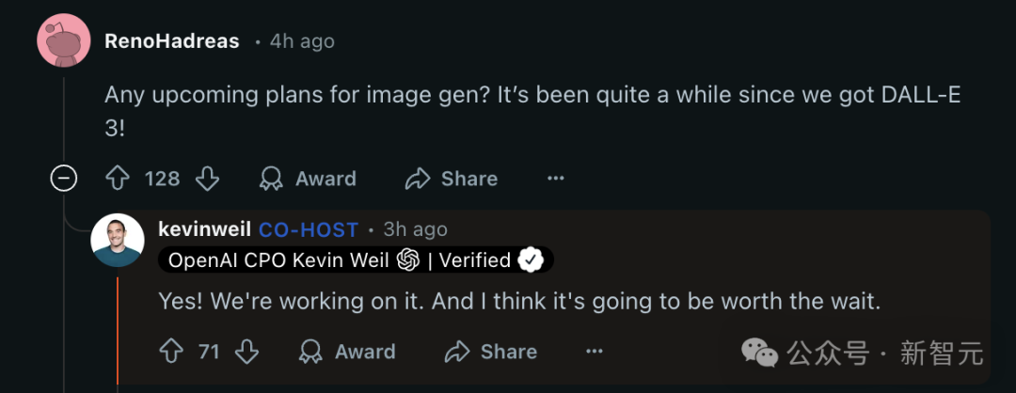This screenshot has width=1016, height=393.
Task: Award kevinweil's reply
Action: [347, 352]
